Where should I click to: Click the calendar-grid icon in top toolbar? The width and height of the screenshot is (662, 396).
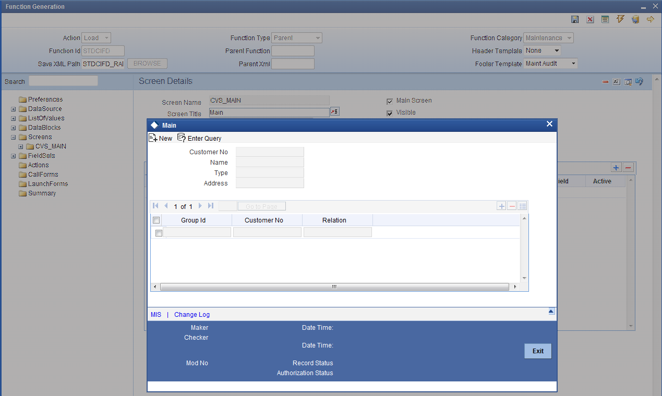605,19
